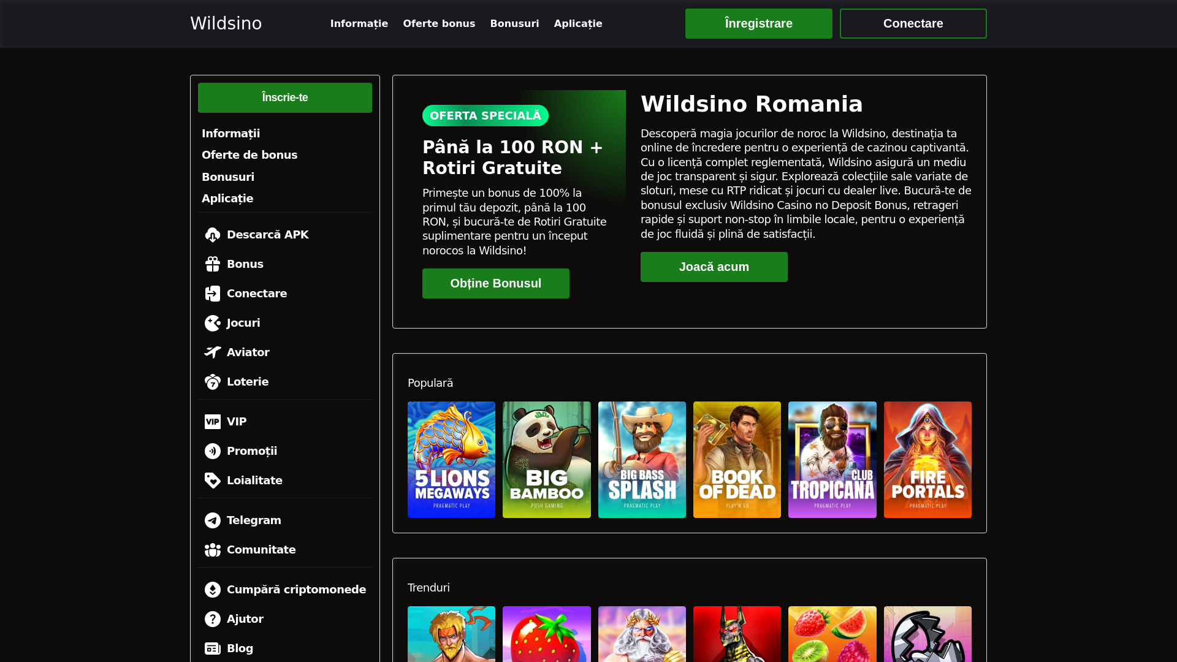Image resolution: width=1177 pixels, height=662 pixels.
Task: Go to the Wildsino logo home link
Action: (x=226, y=23)
